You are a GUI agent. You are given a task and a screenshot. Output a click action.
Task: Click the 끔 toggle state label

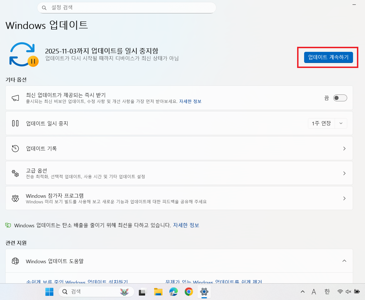point(327,98)
